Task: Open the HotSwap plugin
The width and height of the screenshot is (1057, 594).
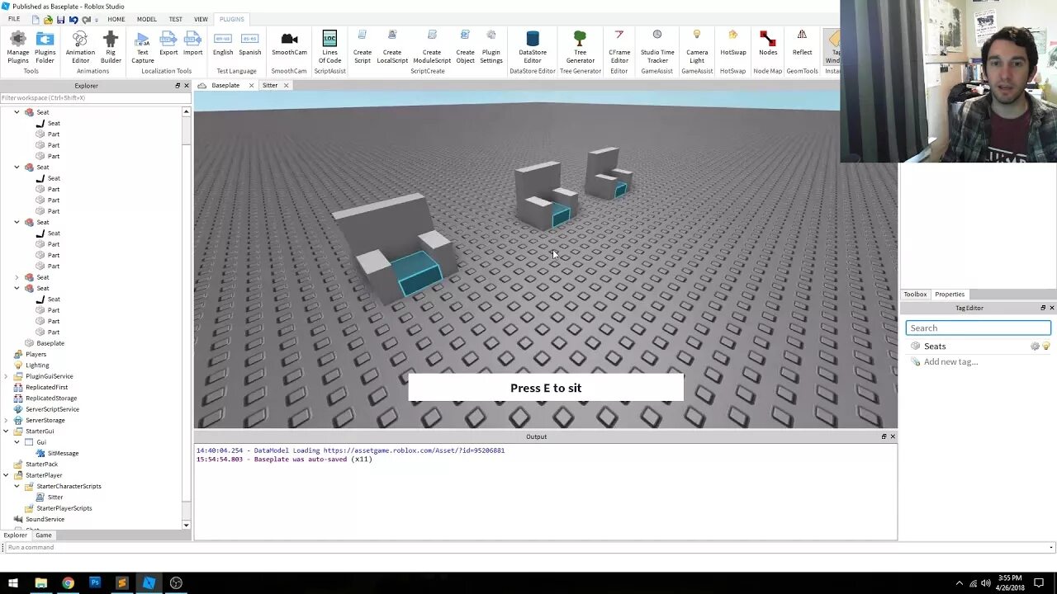Action: click(x=732, y=45)
